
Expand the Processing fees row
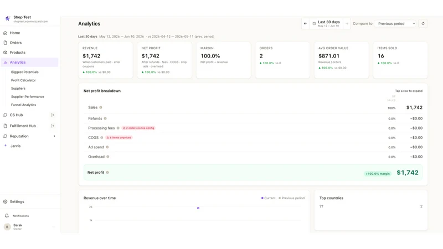tap(253, 128)
